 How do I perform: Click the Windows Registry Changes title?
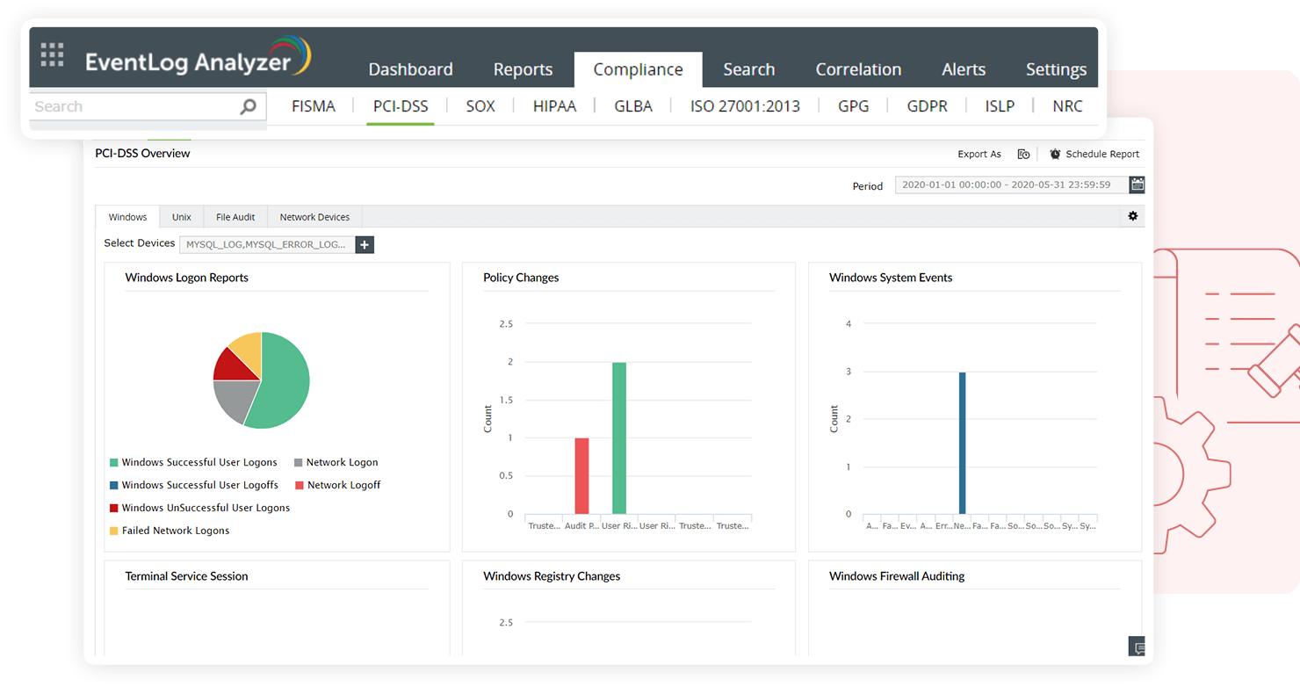click(x=552, y=576)
